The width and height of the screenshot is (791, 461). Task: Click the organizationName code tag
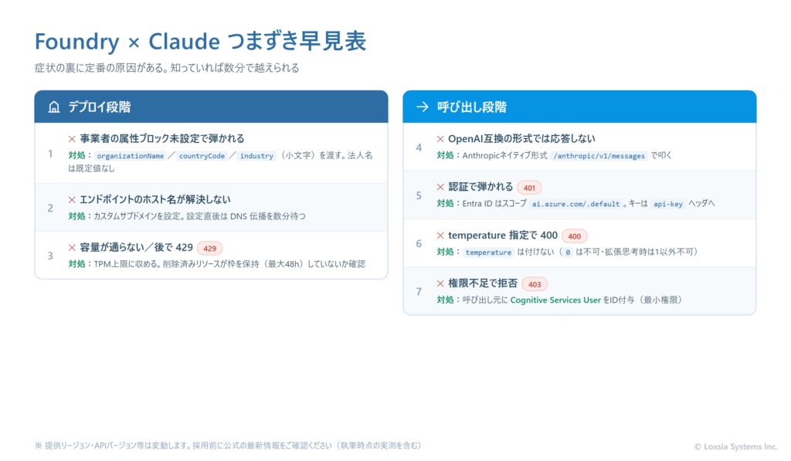coord(130,156)
